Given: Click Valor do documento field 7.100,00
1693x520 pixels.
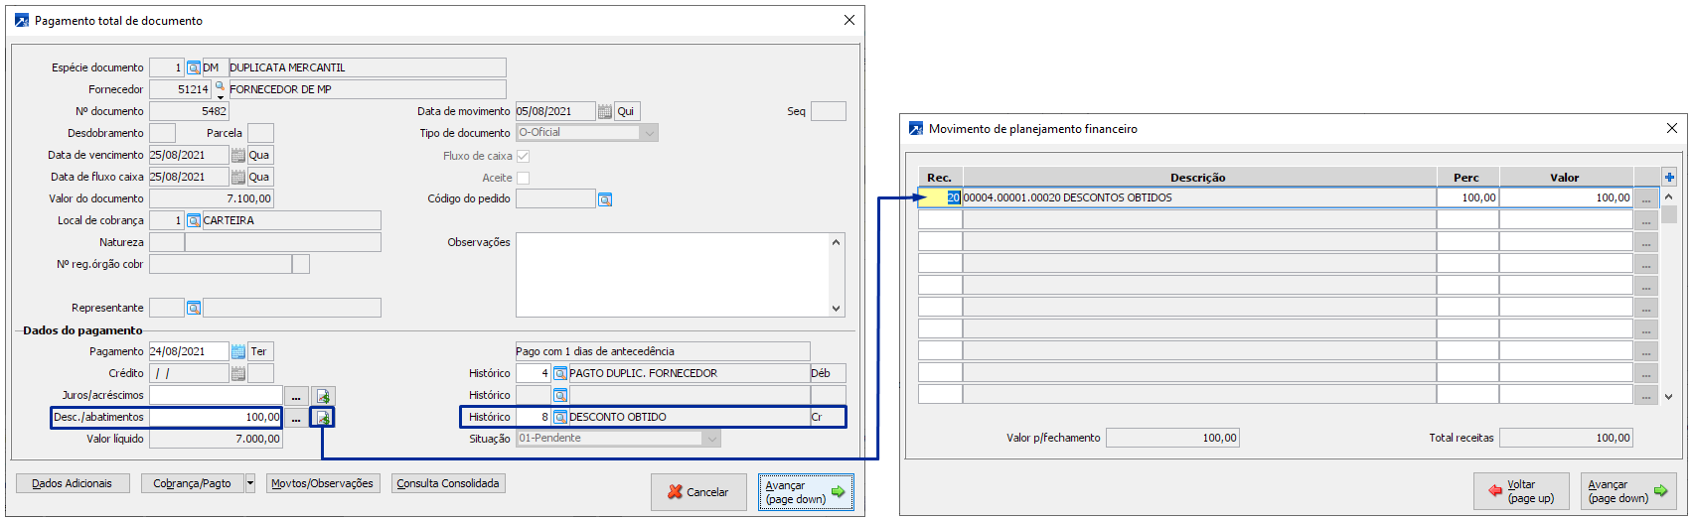Looking at the screenshot, I should (x=211, y=198).
